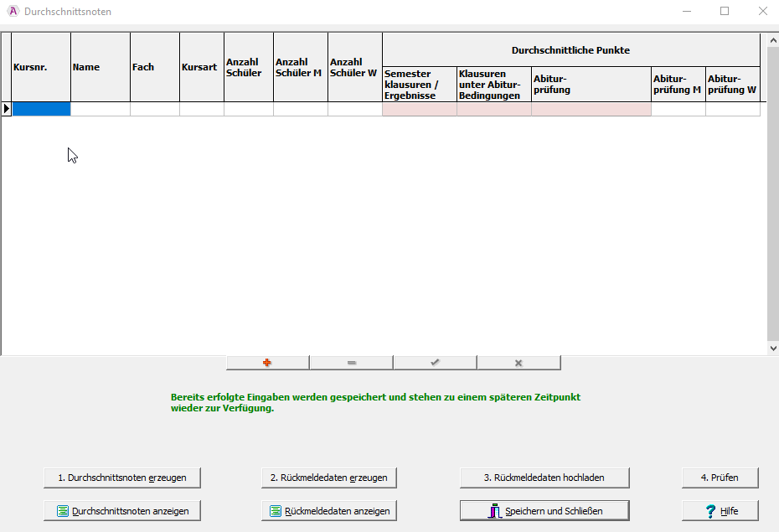Click the Klausuren unter Abitur-Bedingungen header
The height and width of the screenshot is (532, 779).
[494, 85]
